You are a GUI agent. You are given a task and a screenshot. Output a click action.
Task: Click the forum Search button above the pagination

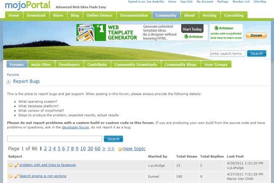(x=113, y=139)
